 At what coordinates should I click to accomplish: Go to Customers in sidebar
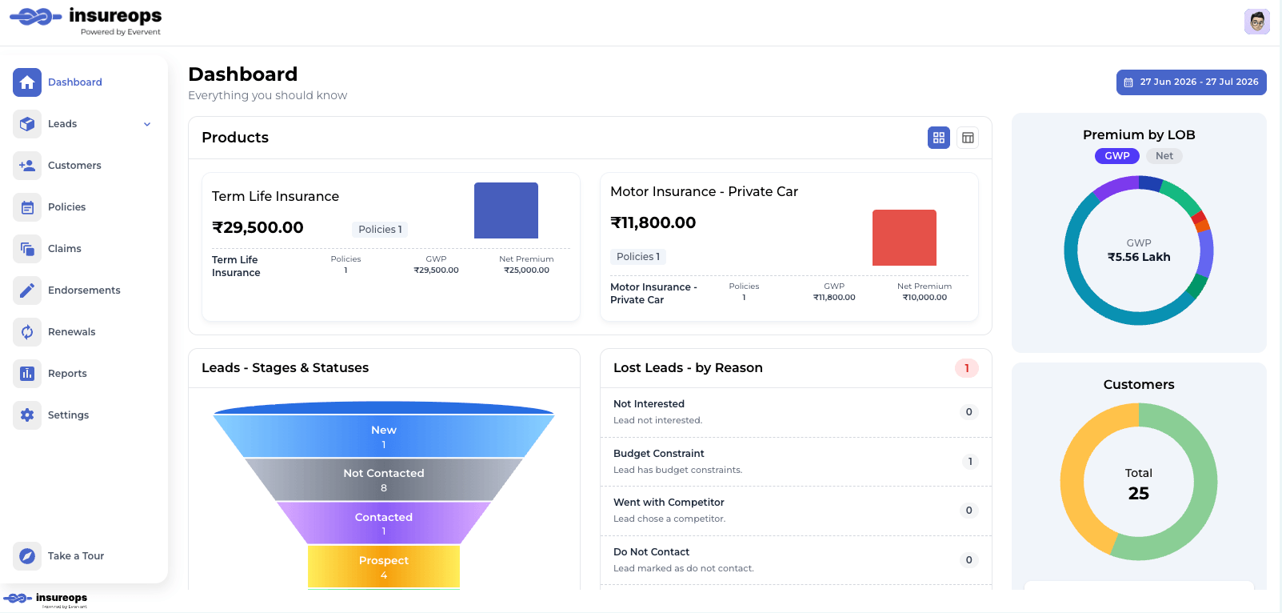point(74,166)
